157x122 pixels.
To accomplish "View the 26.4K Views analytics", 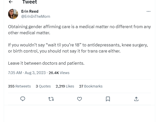I will click(x=59, y=73).
